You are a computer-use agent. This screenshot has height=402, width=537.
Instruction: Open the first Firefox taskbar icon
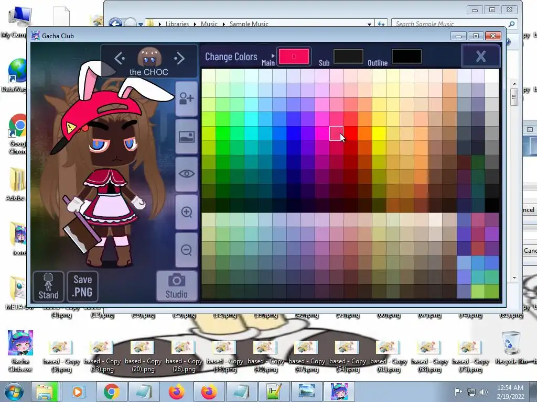pyautogui.click(x=176, y=392)
